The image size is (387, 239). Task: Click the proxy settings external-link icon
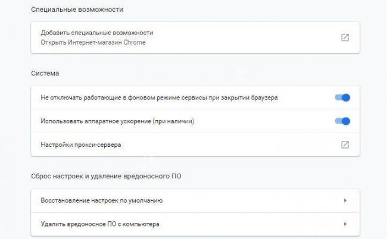tap(345, 144)
